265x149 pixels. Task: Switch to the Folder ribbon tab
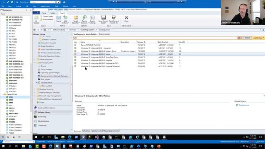53,13
